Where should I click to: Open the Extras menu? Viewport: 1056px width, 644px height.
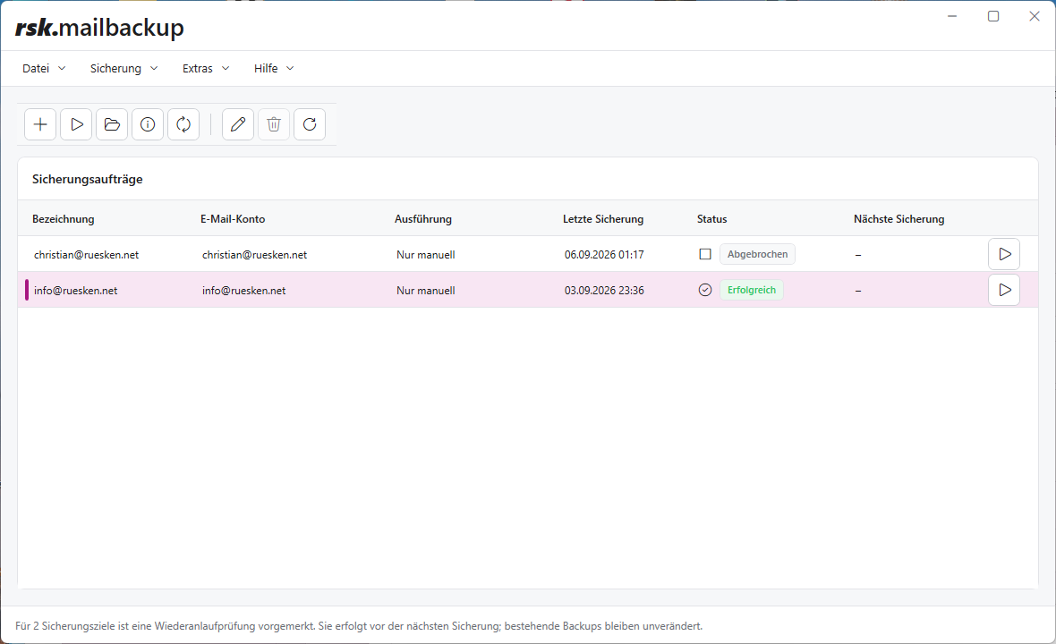coord(206,69)
